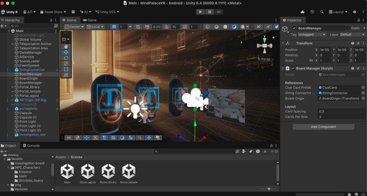The image size is (367, 196).
Task: Select BoardOrigin in the Hierarchy
Action: click(x=28, y=78)
